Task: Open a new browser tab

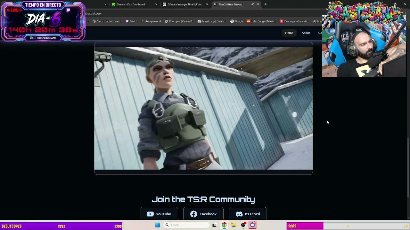Action: (x=266, y=4)
